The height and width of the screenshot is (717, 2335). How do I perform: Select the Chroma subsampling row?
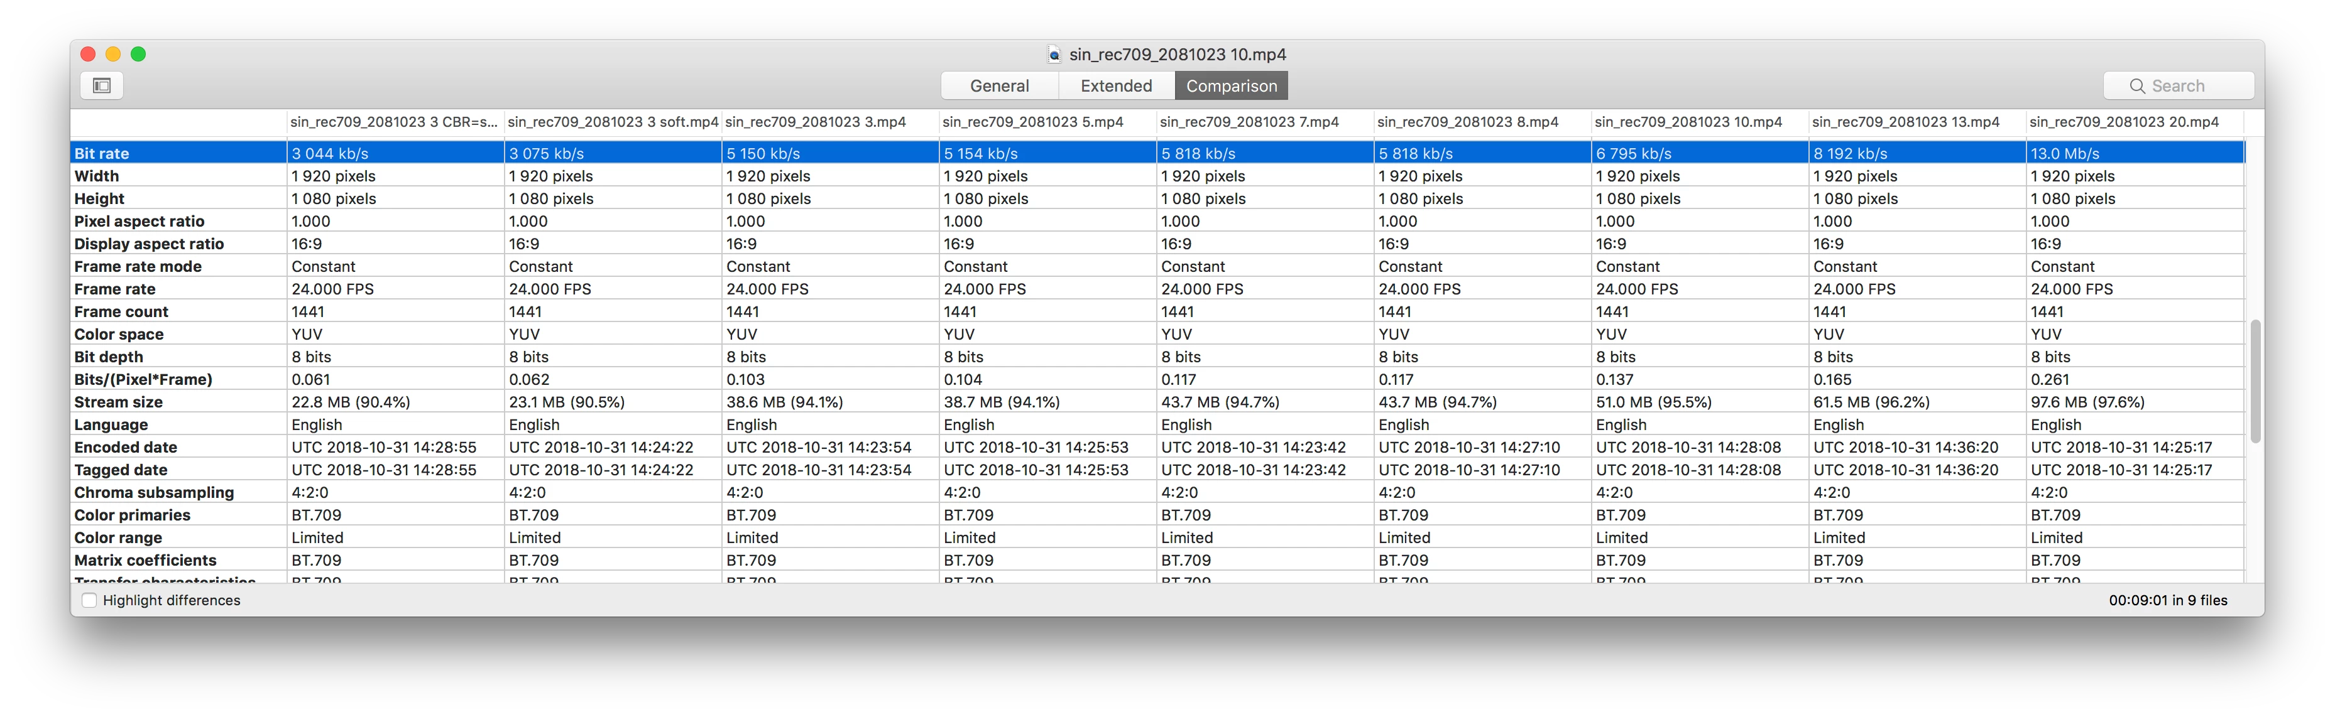tap(154, 492)
